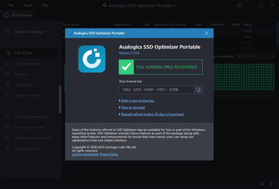This screenshot has height=189, width=279.
Task: Close the Auslogics SSD Optimizer Portable dialog
Action: 207,33
